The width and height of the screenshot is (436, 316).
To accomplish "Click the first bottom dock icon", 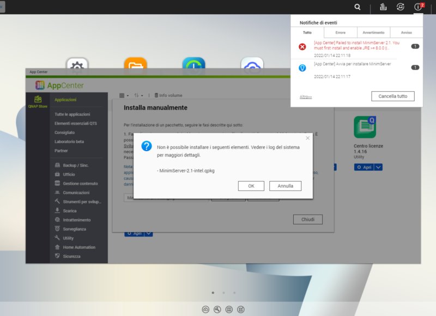I will pyautogui.click(x=205, y=309).
